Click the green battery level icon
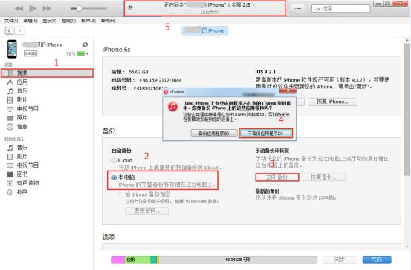Viewport: 411px width, 270px height. pos(81,53)
